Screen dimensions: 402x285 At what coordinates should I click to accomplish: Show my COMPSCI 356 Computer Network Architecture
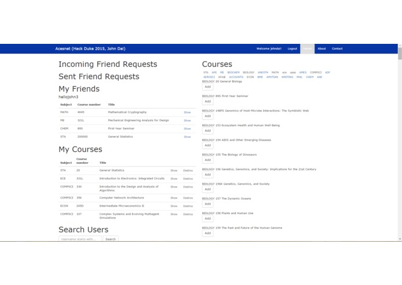click(174, 198)
